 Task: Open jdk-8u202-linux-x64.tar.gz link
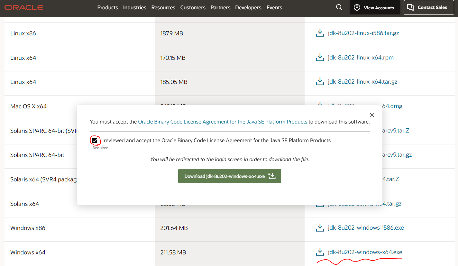[363, 82]
